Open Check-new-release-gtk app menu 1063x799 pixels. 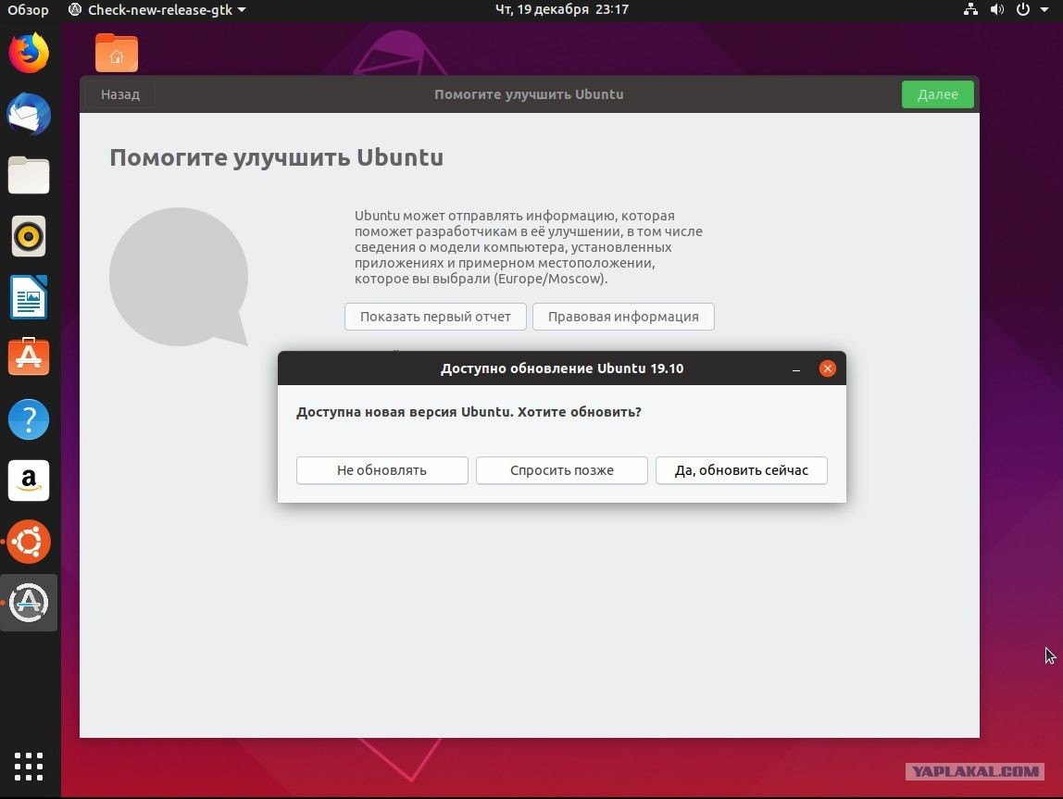157,9
